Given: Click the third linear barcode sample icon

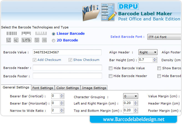Looking at the screenshot, I should coord(41,33).
